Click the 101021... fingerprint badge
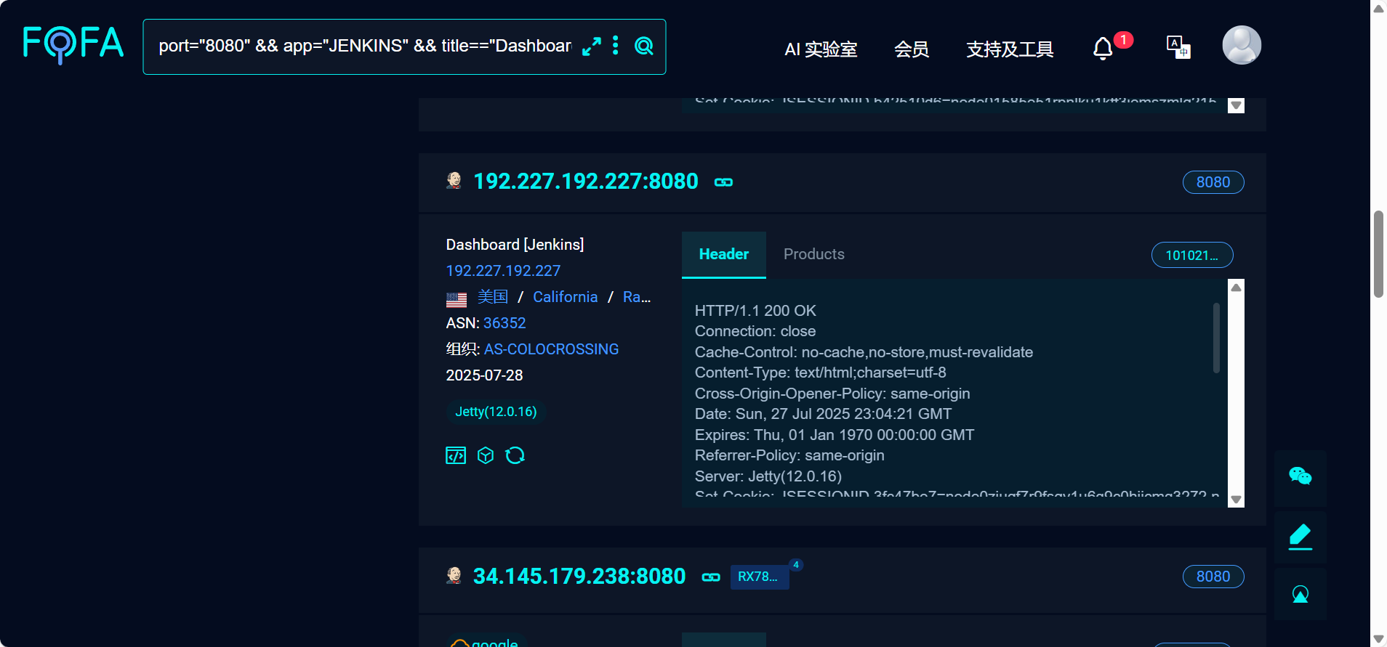 pos(1192,255)
